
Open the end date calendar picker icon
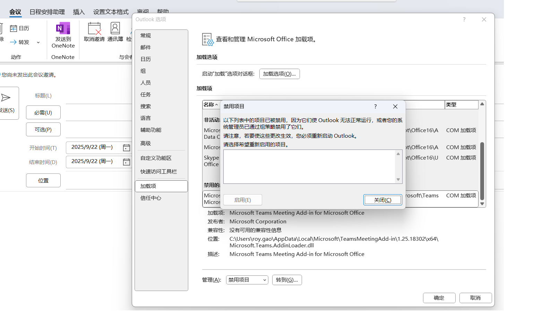[x=127, y=162]
